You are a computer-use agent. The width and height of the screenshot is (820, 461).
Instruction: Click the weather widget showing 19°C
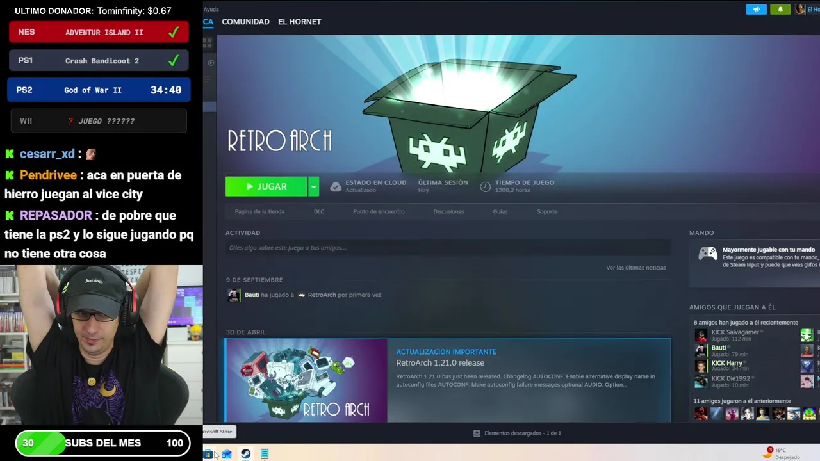click(783, 453)
